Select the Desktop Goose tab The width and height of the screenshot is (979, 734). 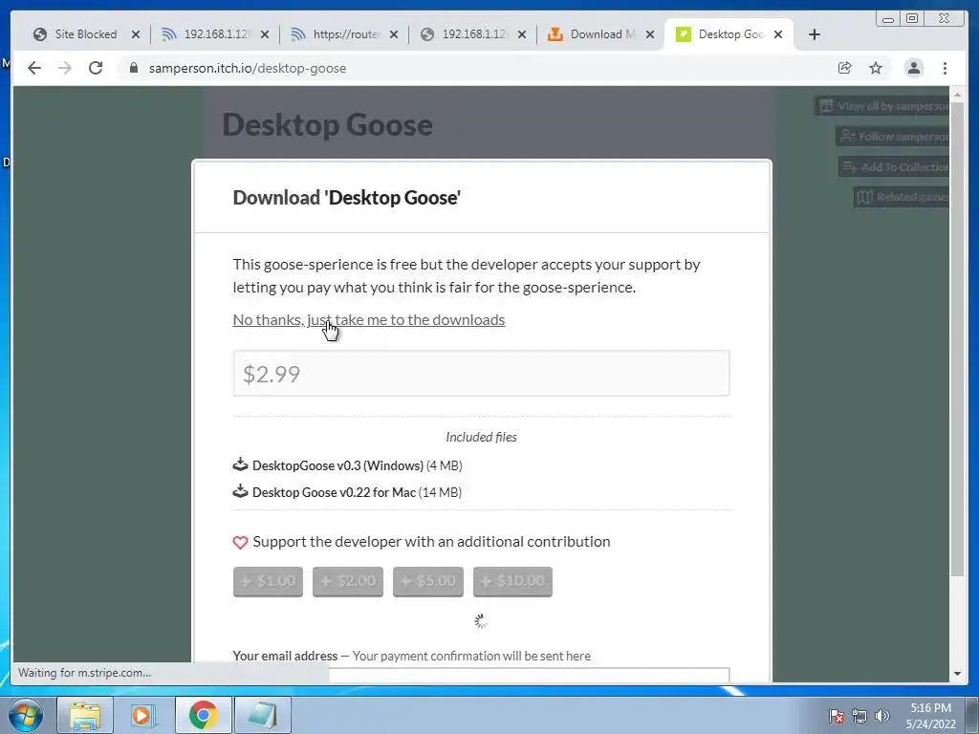tap(728, 34)
